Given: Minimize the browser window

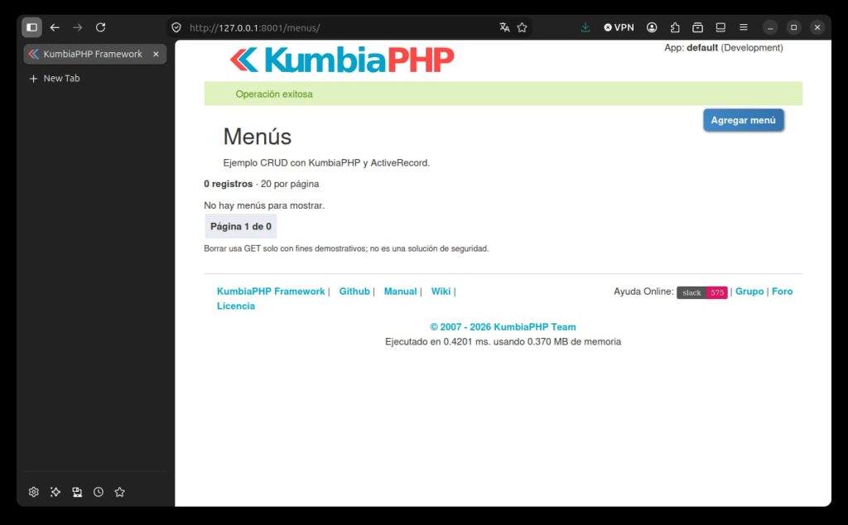Looking at the screenshot, I should point(770,27).
